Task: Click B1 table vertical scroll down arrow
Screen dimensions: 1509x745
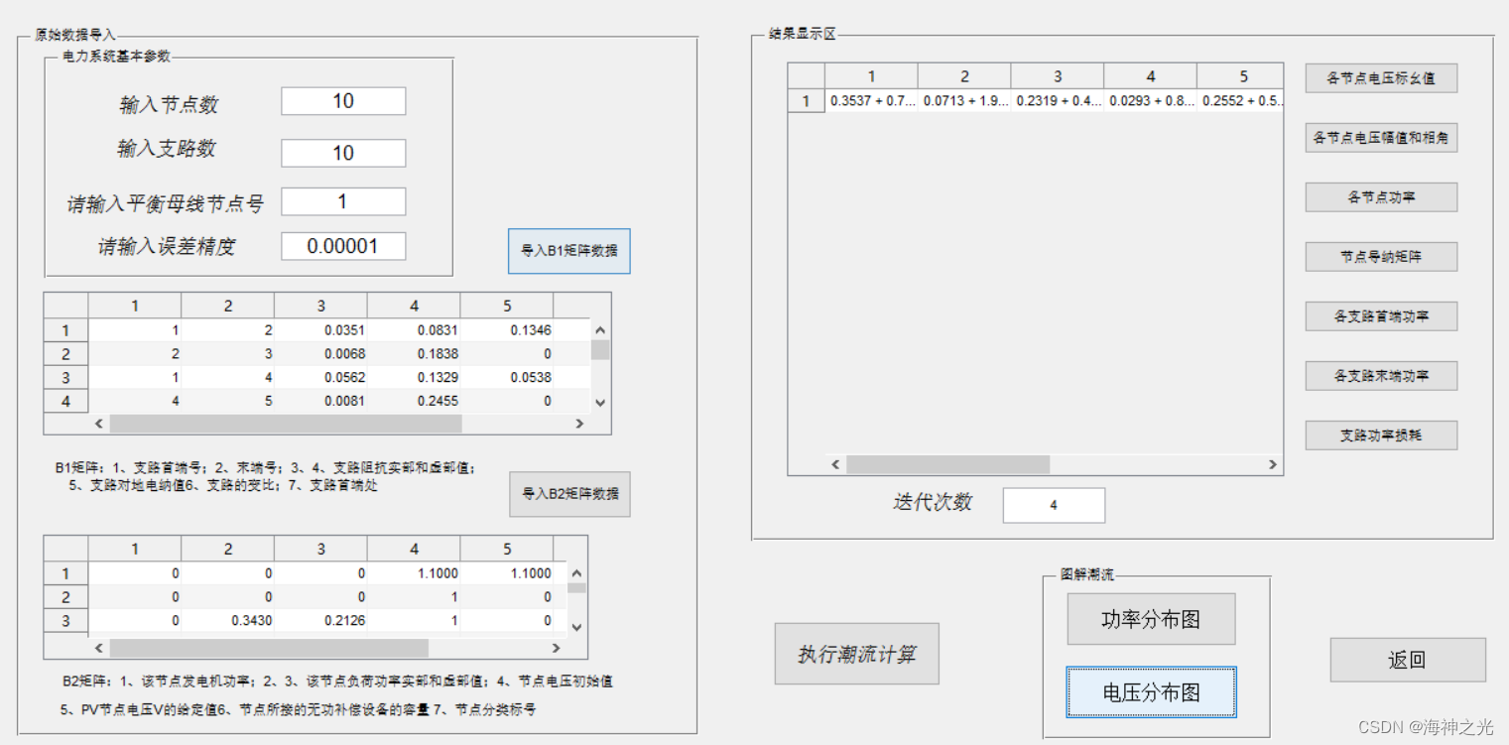Action: point(599,403)
